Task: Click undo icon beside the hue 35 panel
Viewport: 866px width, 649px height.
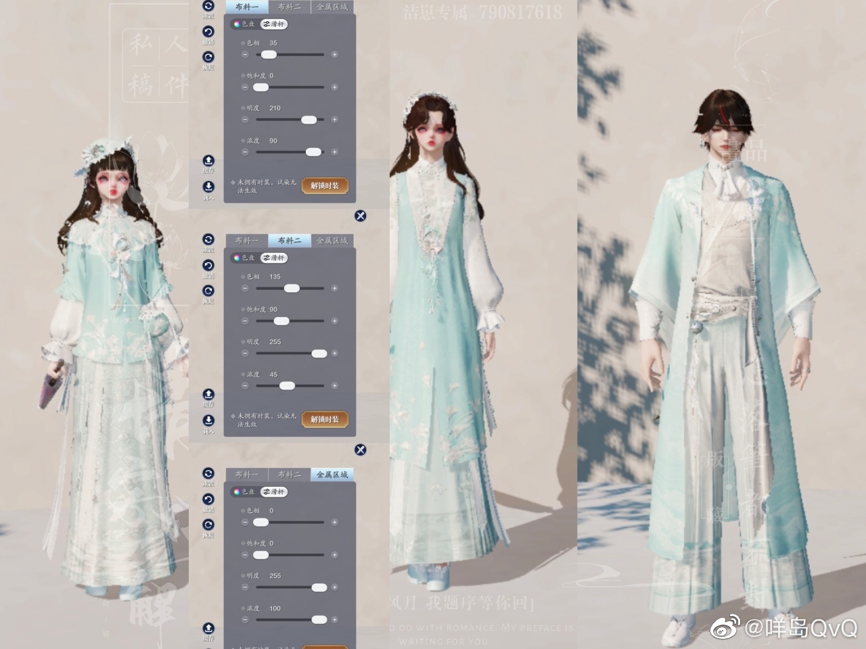Action: tap(208, 32)
